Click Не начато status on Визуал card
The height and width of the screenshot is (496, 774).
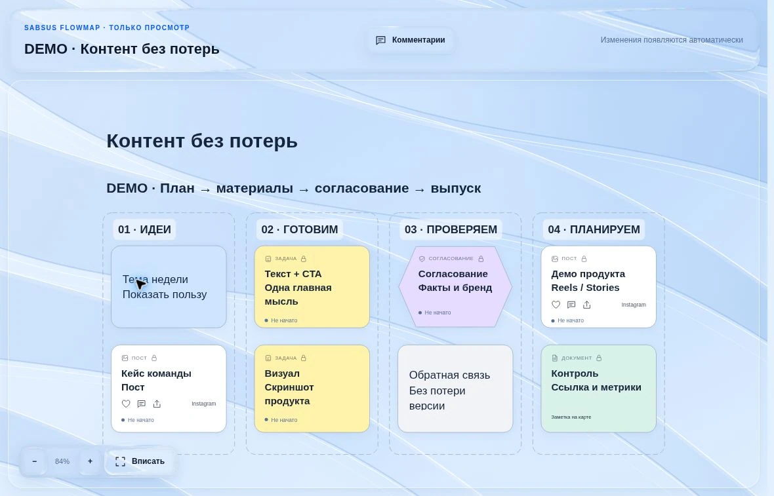point(281,420)
